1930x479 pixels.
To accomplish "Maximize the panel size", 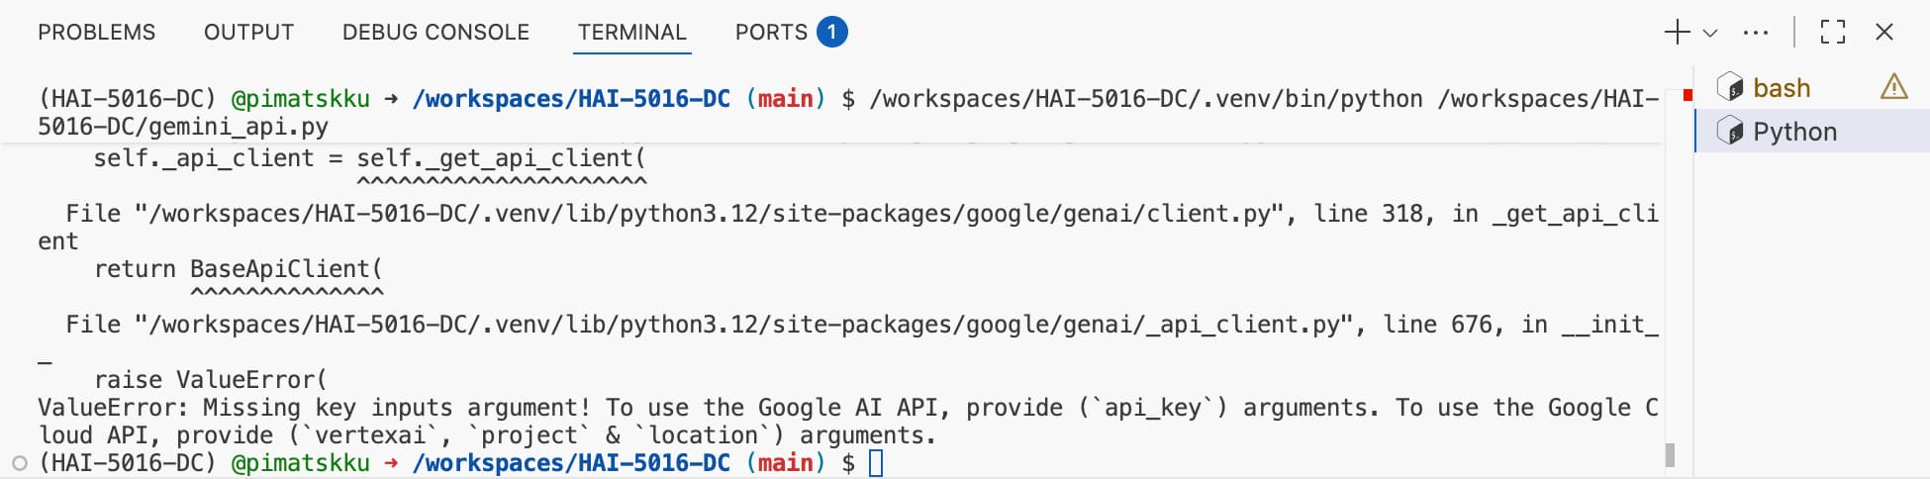I will 1832,33.
